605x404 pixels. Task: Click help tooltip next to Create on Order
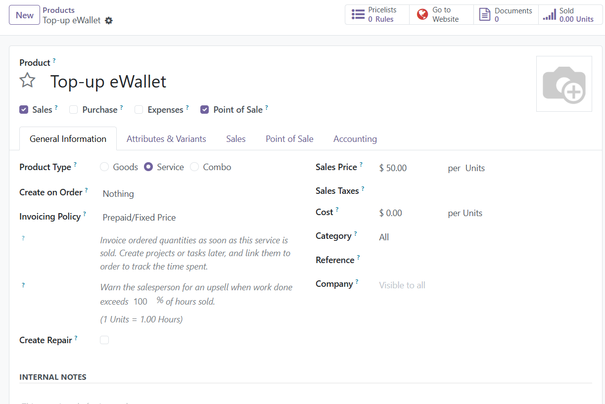(86, 190)
